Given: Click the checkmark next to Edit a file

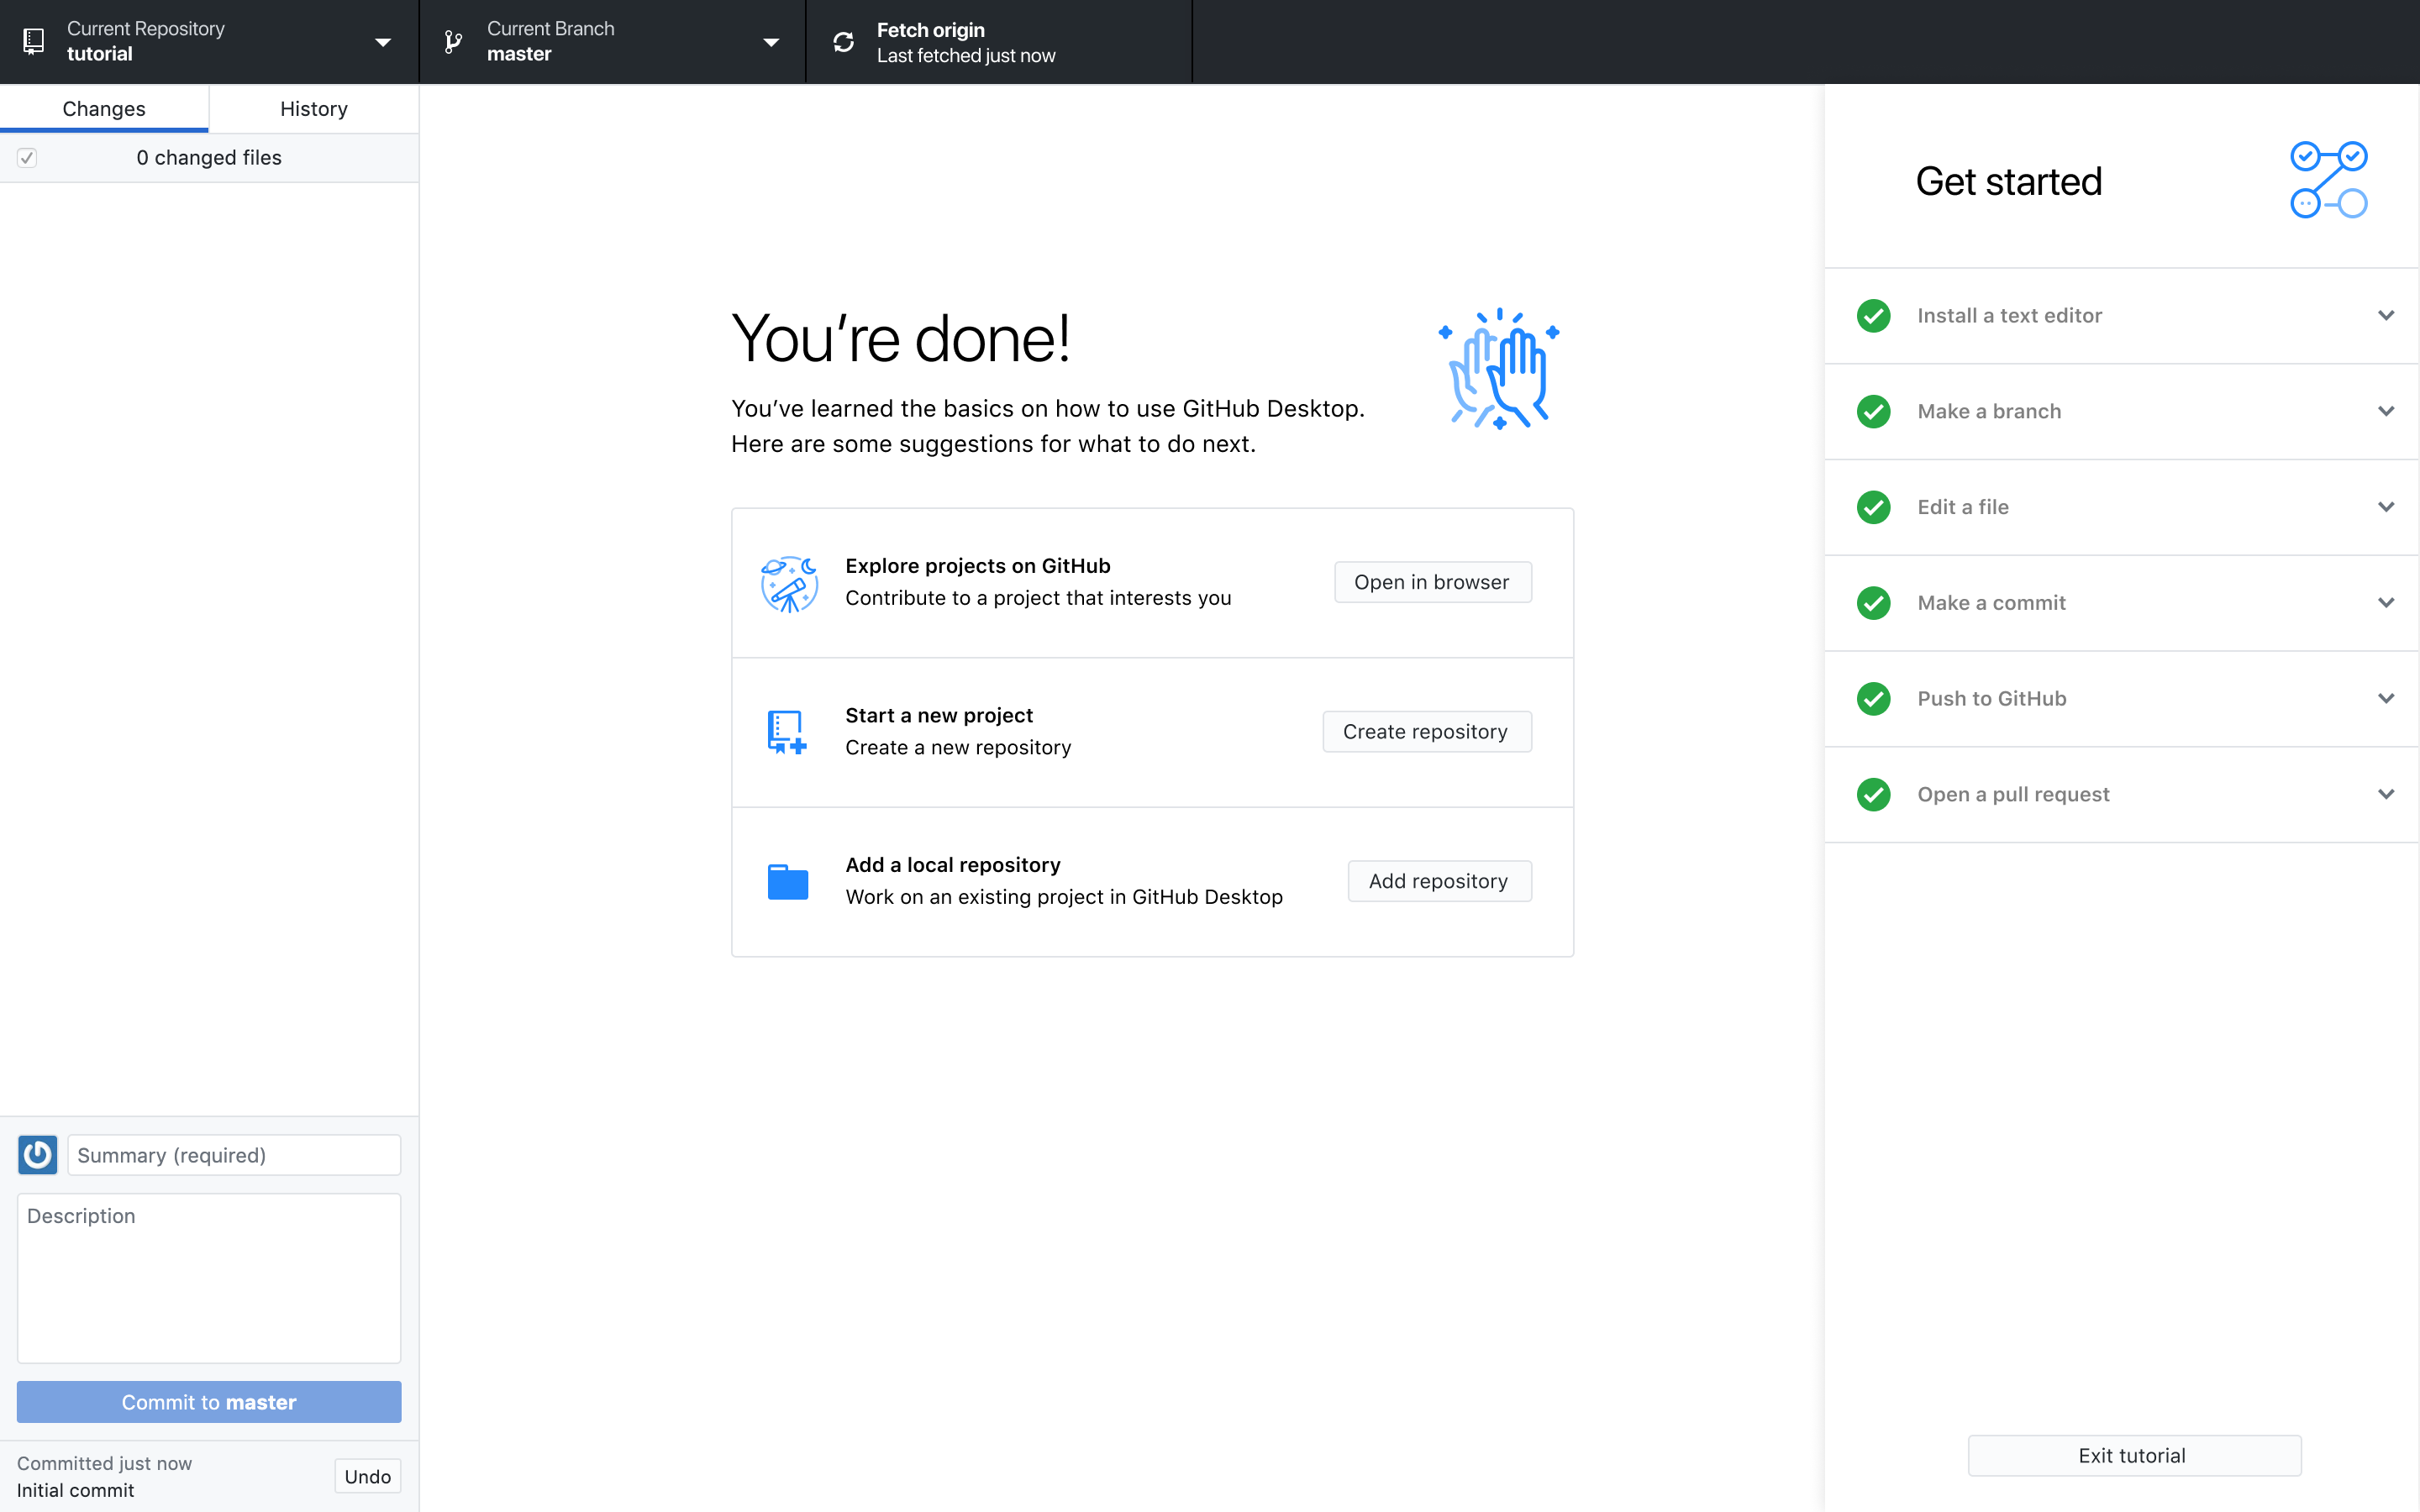Looking at the screenshot, I should pos(1874,507).
